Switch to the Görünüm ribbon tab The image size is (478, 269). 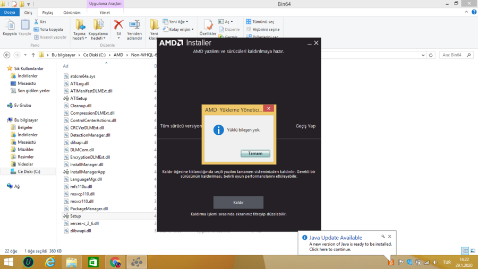(x=72, y=13)
